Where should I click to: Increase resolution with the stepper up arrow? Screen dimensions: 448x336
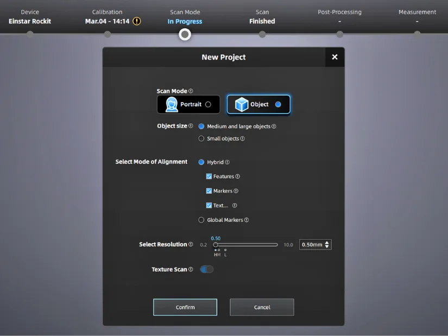[326, 242]
